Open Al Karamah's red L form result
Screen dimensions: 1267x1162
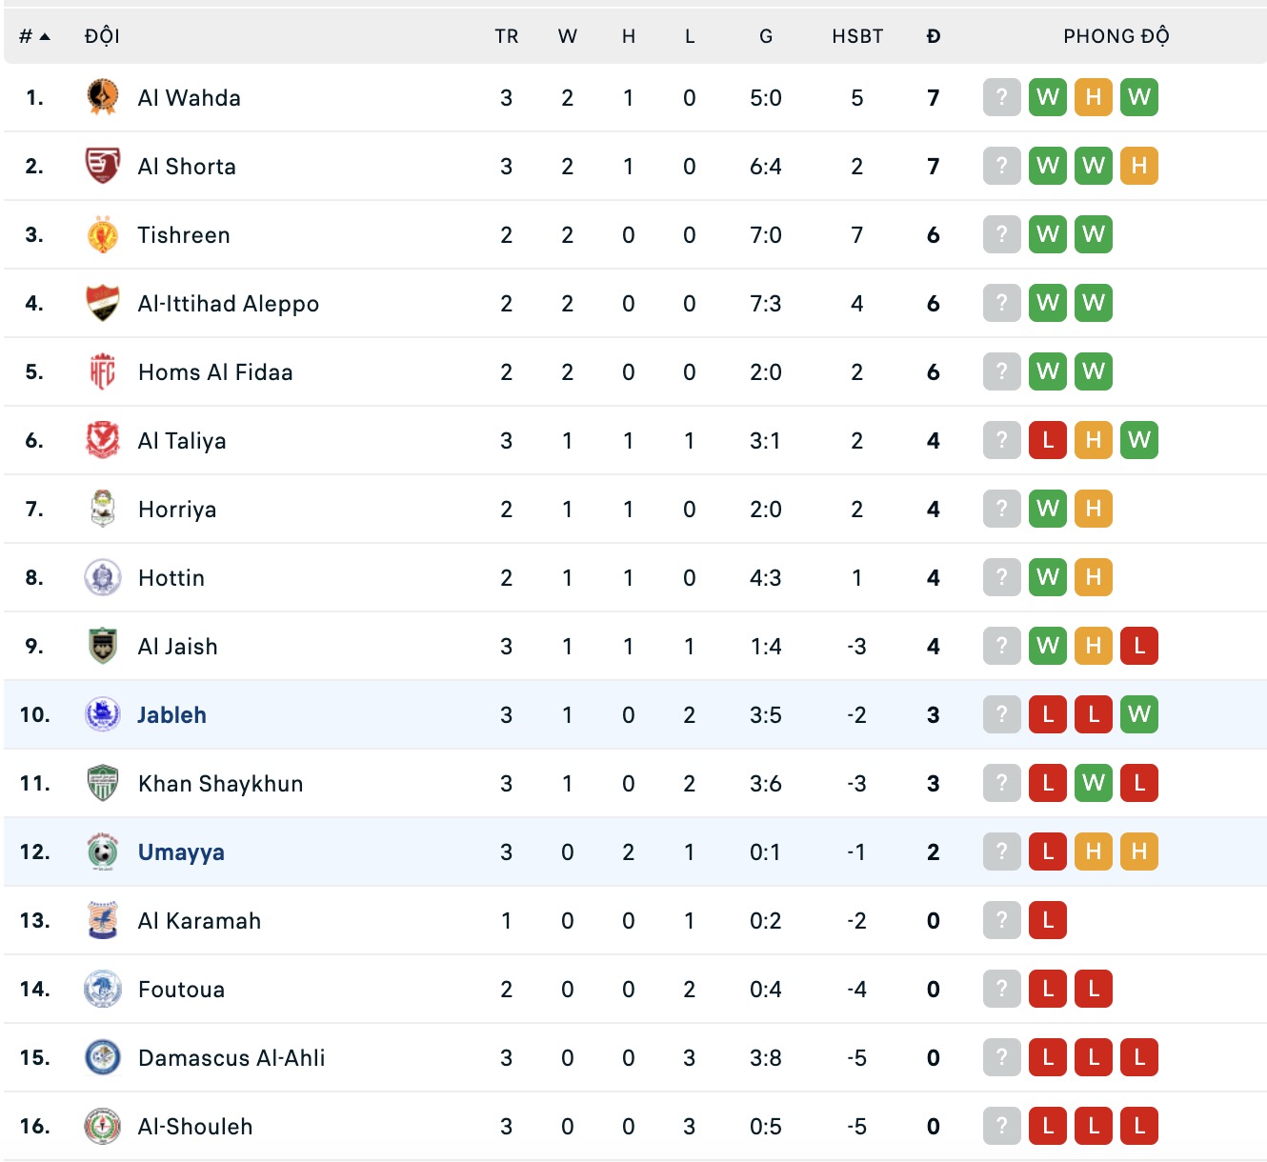click(1048, 920)
